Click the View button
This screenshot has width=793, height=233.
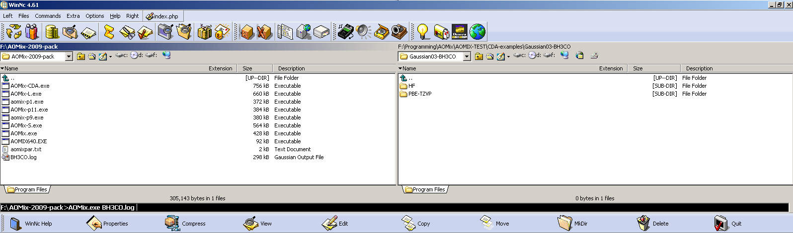point(257,224)
